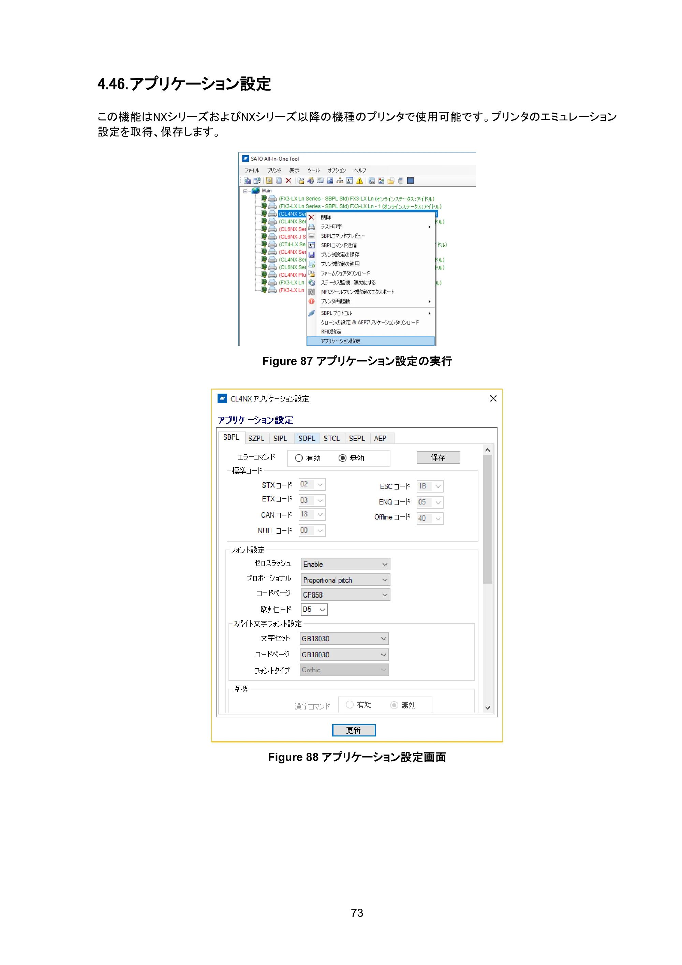
Task: Open the STX コード dropdown
Action: coord(312,484)
